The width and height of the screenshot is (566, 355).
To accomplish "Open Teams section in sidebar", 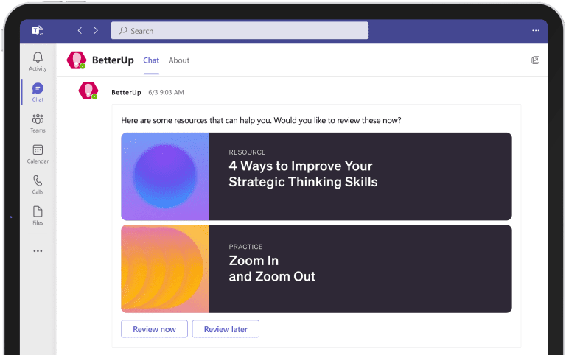I will click(x=38, y=123).
